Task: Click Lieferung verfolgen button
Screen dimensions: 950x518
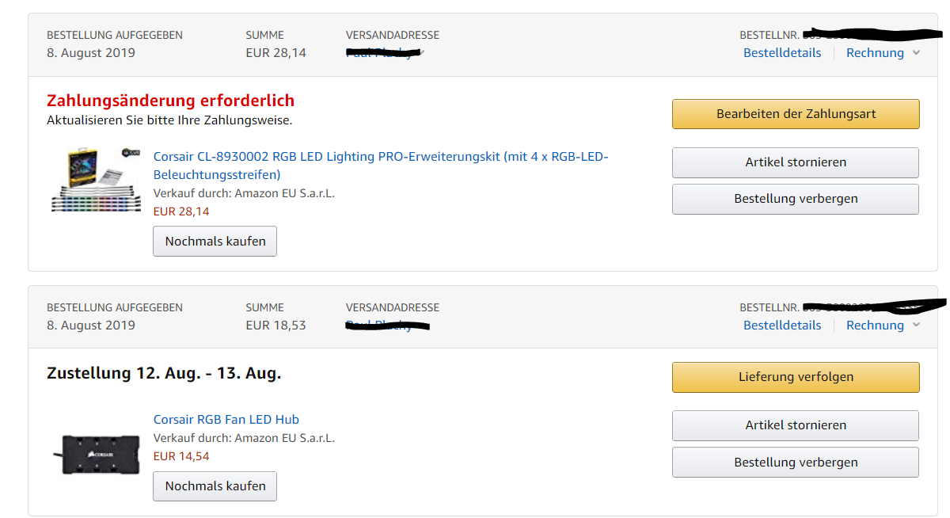Action: (x=796, y=377)
